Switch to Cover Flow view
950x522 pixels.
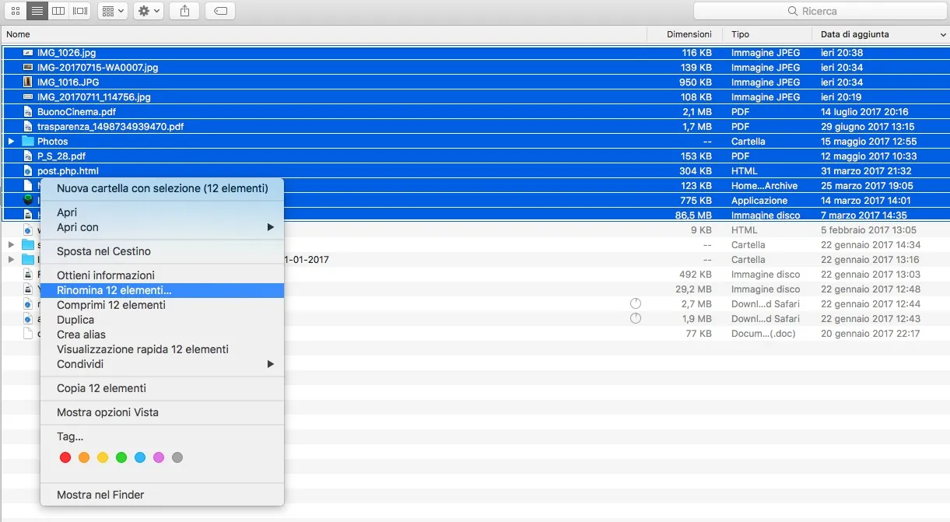click(x=80, y=11)
